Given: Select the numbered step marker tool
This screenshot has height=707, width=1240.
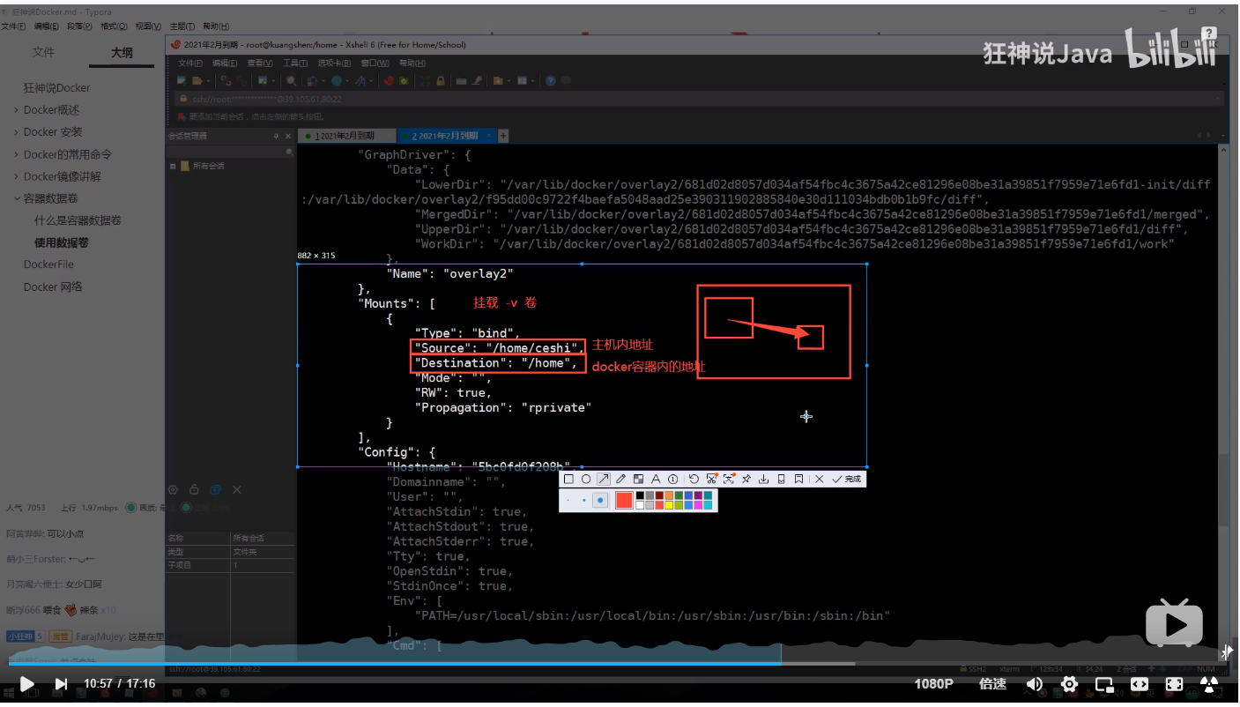Looking at the screenshot, I should pos(673,479).
